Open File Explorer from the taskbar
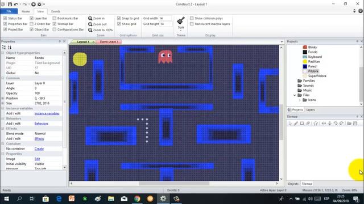 [111, 199]
